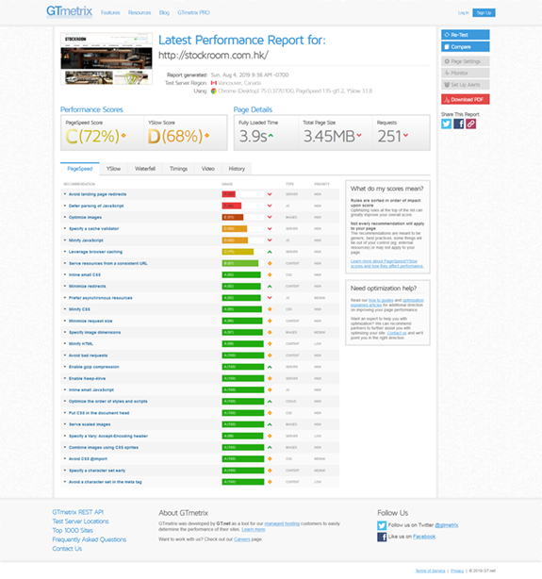Screen dimensions: 542x579
Task: Click the Compare button
Action: coord(466,47)
